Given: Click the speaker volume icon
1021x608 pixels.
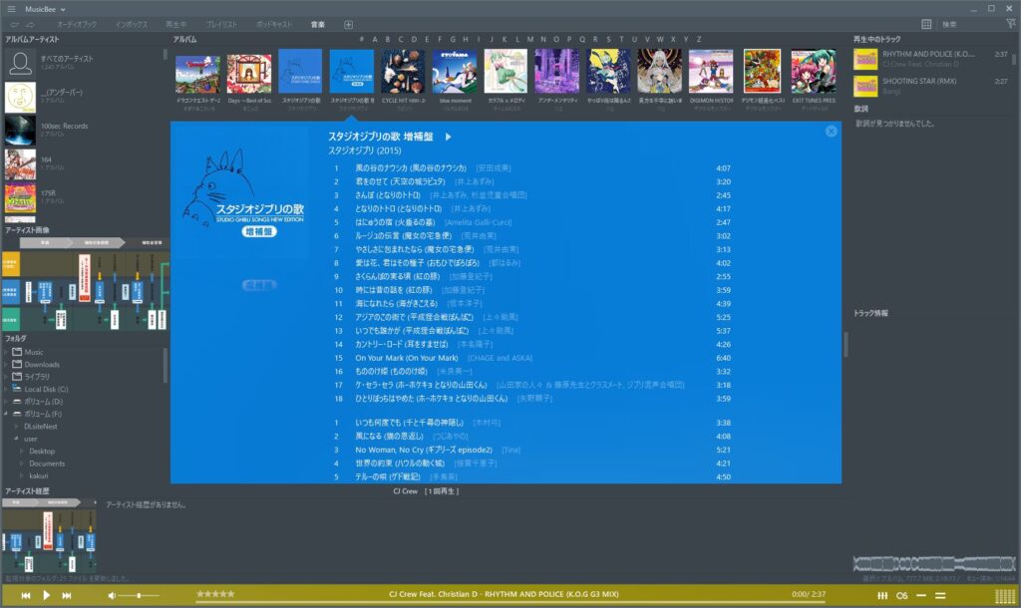Looking at the screenshot, I should (112, 596).
